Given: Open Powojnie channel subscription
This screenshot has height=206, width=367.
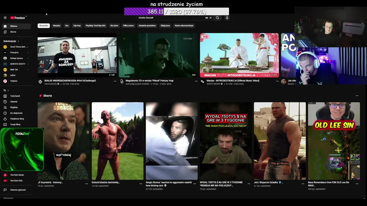Looking at the screenshot, I should (16, 52).
